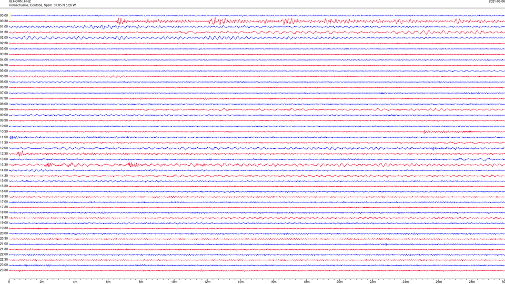Click the 18:00 row label
Screen dimensions: 505x284
[4, 212]
